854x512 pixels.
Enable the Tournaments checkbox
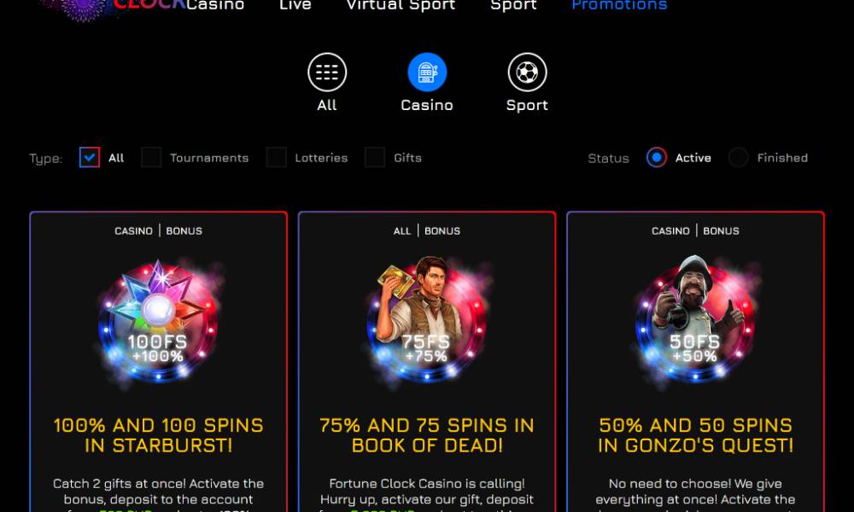pos(151,157)
